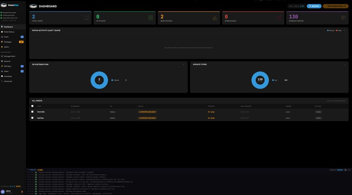
Task: Click the Hosts count badge
Action: (22, 37)
